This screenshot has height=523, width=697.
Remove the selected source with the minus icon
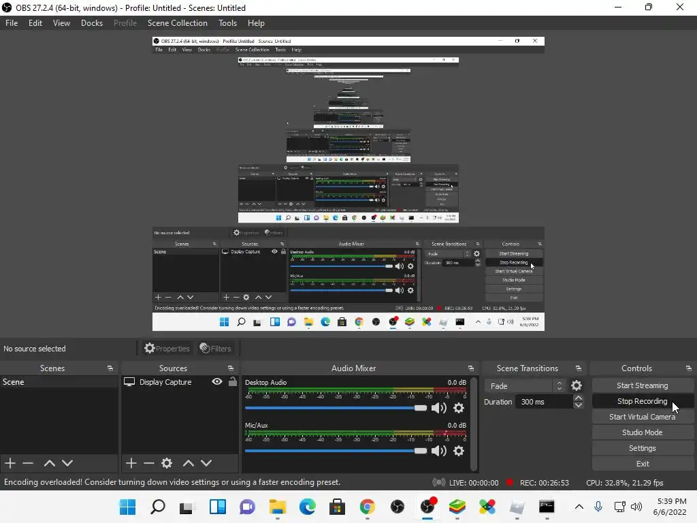coord(149,463)
